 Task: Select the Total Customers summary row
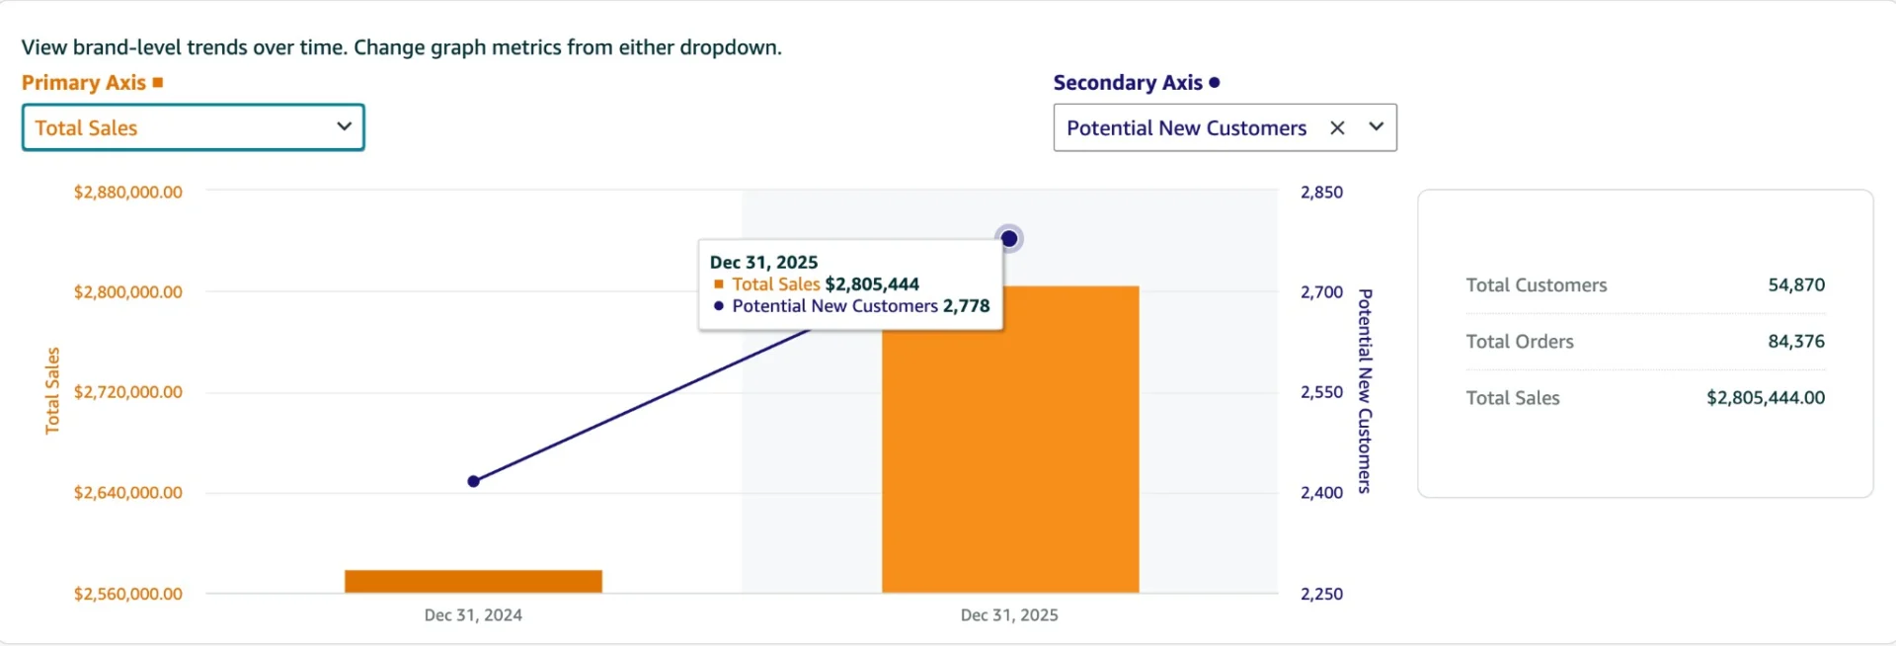(1644, 285)
